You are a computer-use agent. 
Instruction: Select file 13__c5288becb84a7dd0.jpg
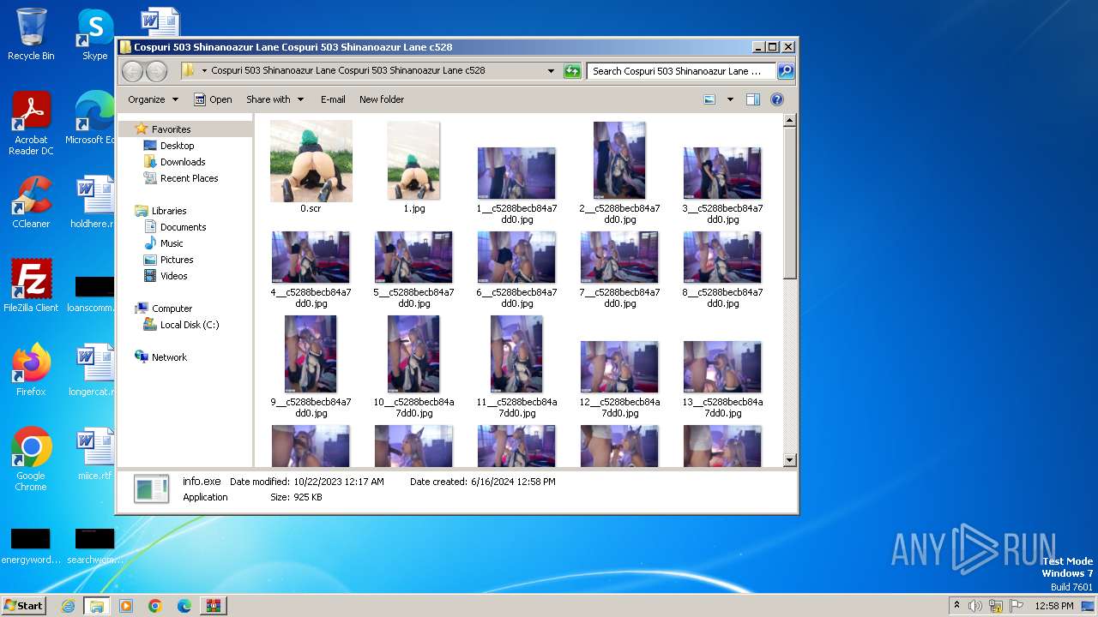click(x=722, y=379)
